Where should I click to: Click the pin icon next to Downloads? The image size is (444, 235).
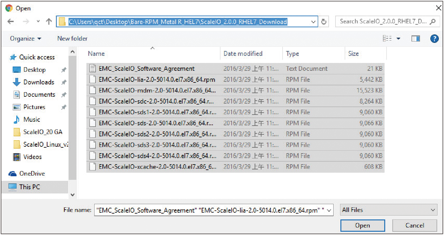pos(64,82)
